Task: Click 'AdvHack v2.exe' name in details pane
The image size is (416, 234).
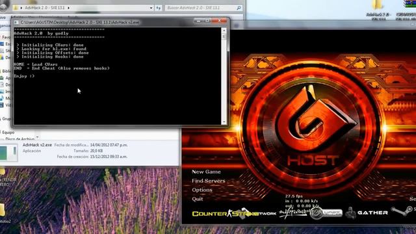Action: [37, 145]
